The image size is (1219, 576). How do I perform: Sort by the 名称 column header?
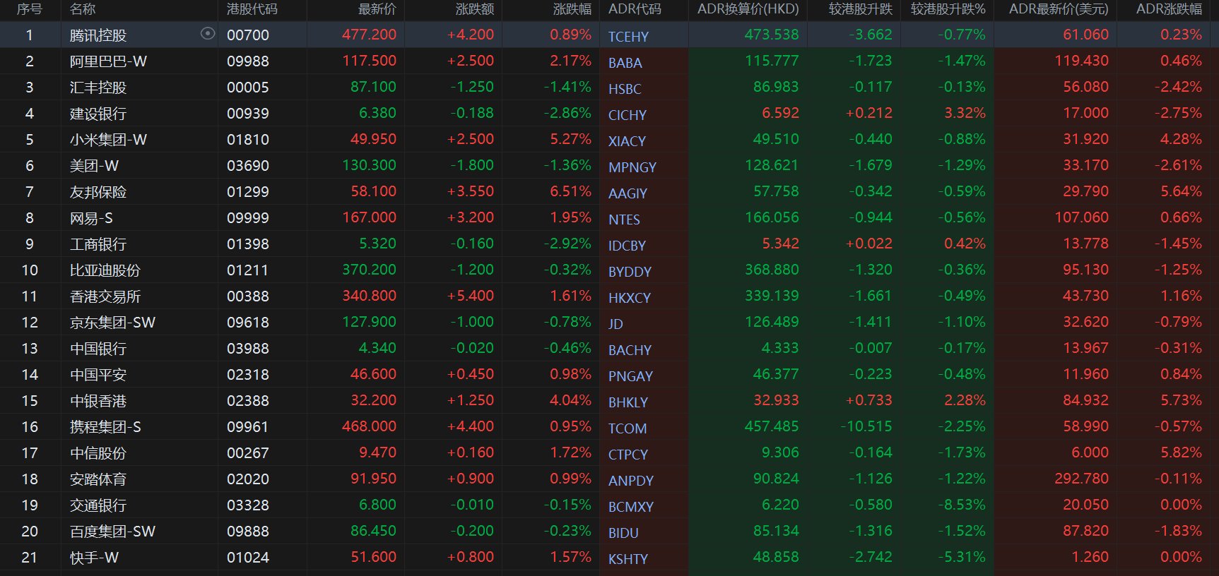pos(83,9)
